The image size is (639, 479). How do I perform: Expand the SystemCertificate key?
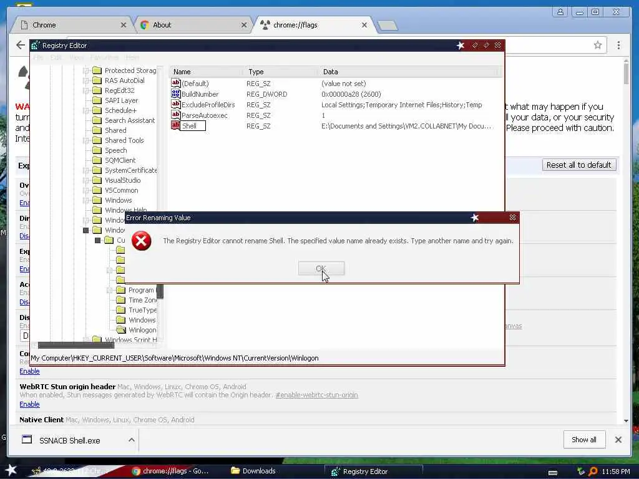click(86, 170)
